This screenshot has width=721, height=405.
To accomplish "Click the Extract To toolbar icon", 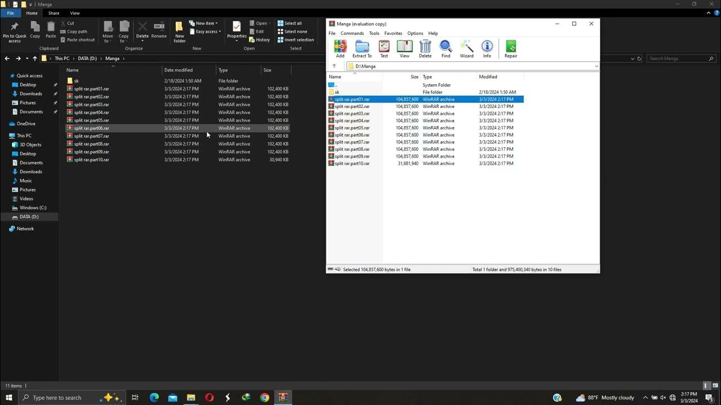I will [x=362, y=49].
